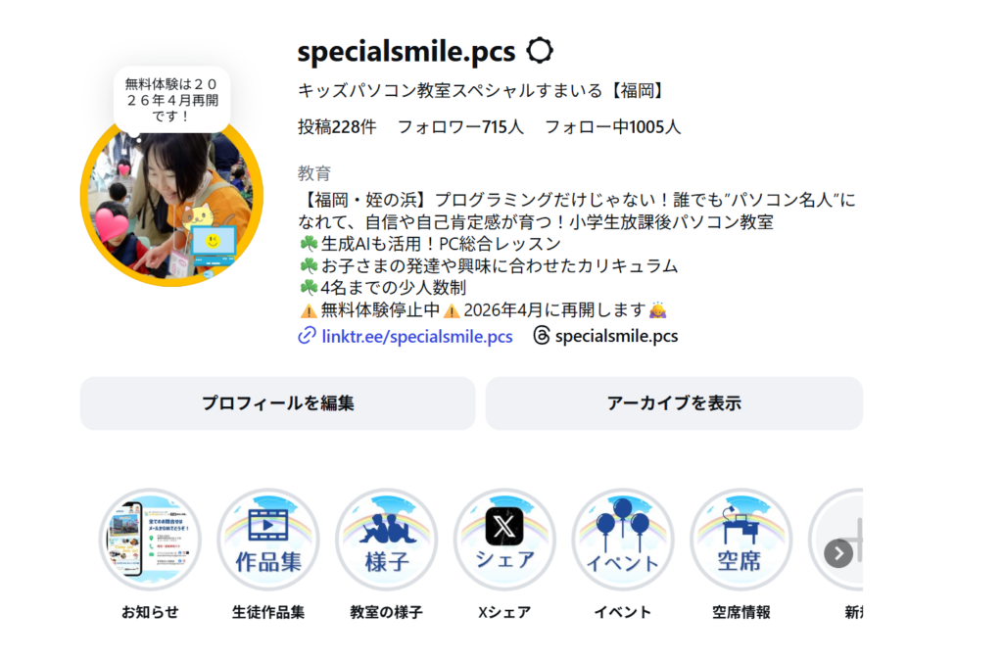The image size is (1003, 660).
Task: Open settings gear next to specialsmile.pcs
Action: [540, 51]
